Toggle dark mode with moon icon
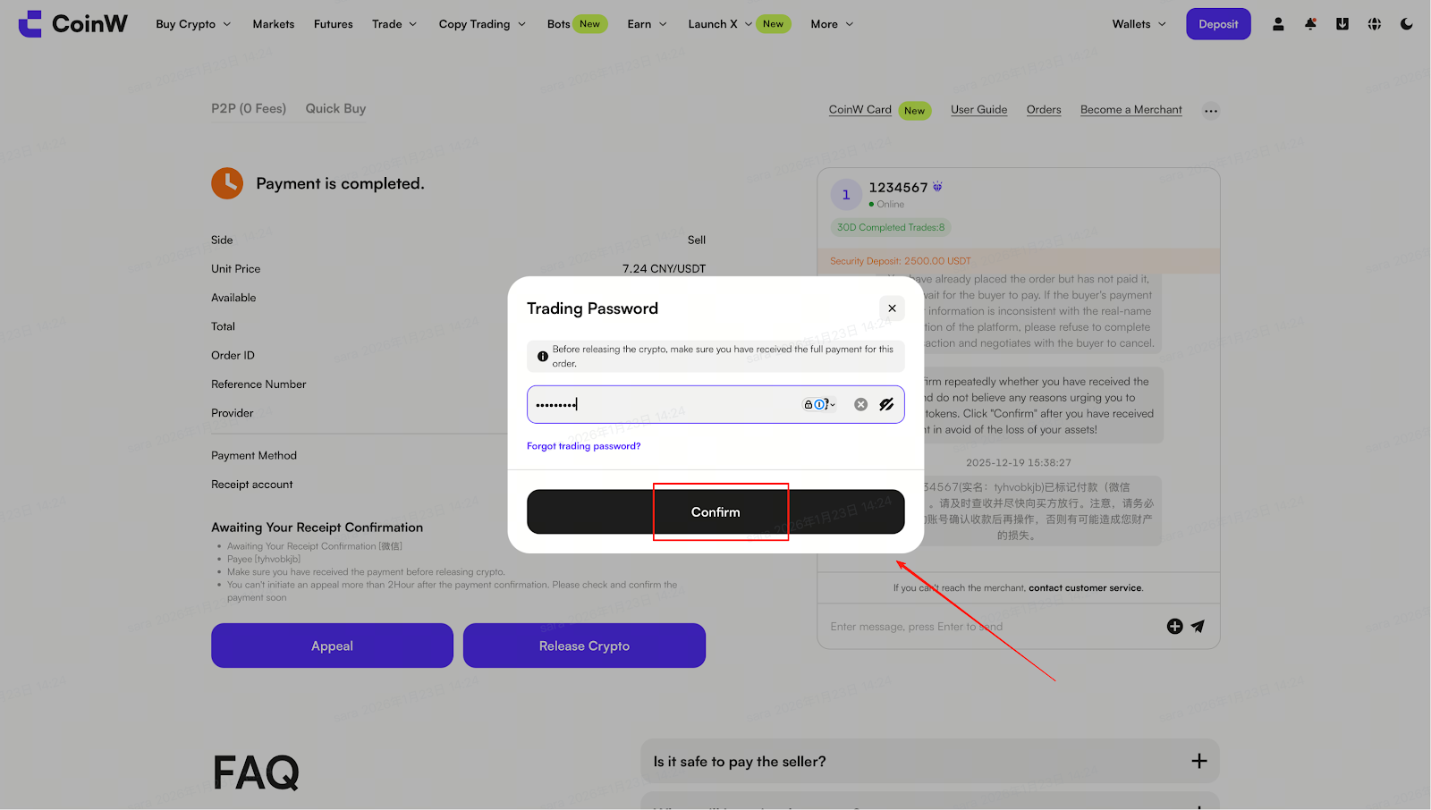The width and height of the screenshot is (1431, 810). (x=1407, y=24)
